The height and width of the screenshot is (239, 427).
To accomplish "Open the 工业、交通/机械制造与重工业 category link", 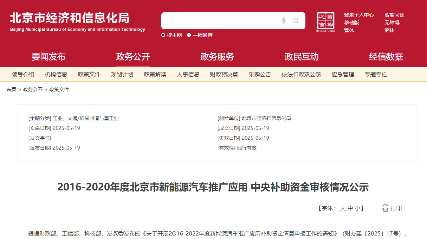I will coord(86,118).
